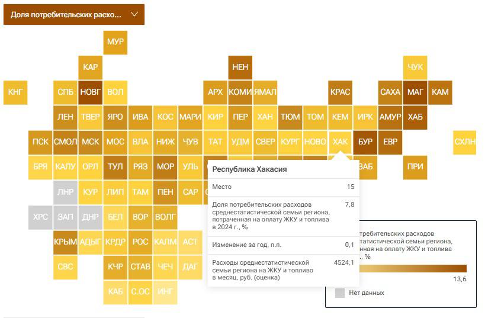Image resolution: width=485 pixels, height=318 pixels.
Task: Select the НЕН region tile
Action: click(240, 68)
